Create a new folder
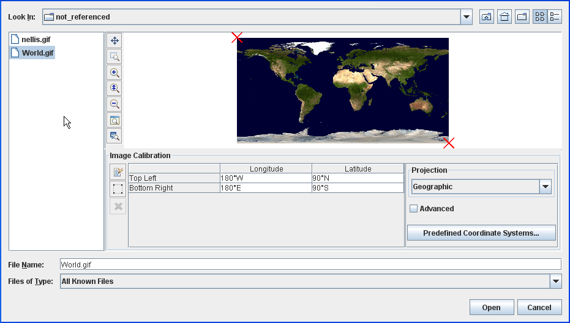This screenshot has width=570, height=323. [522, 17]
